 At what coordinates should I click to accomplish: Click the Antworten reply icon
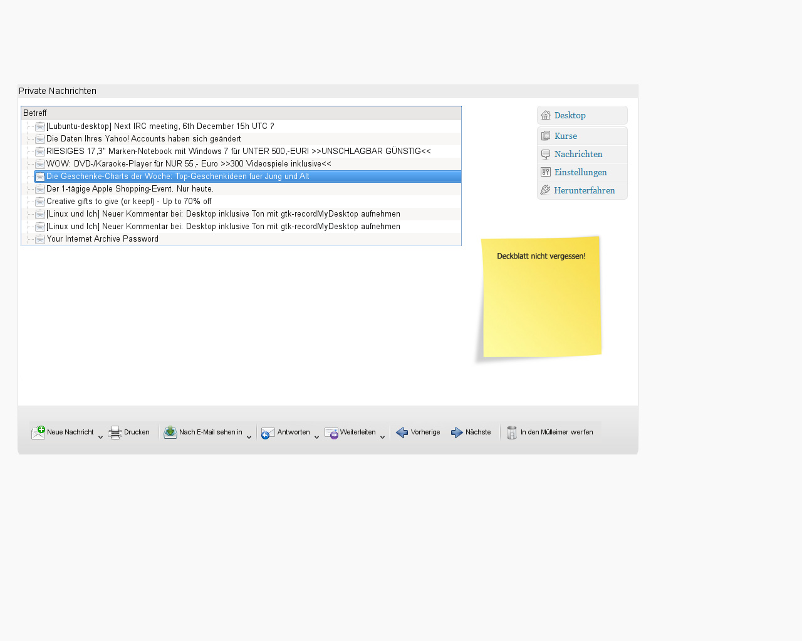(x=268, y=433)
